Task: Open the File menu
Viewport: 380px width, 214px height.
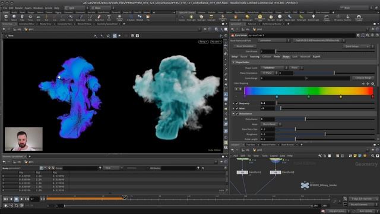Action: (x=5, y=8)
